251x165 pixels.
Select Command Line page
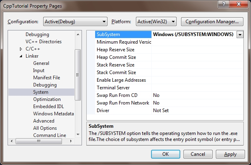[50, 135]
